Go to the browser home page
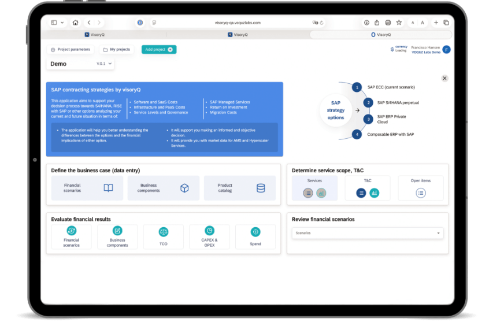 click(76, 23)
